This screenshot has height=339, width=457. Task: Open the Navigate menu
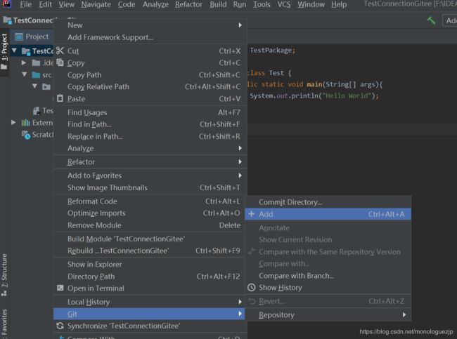coord(96,4)
